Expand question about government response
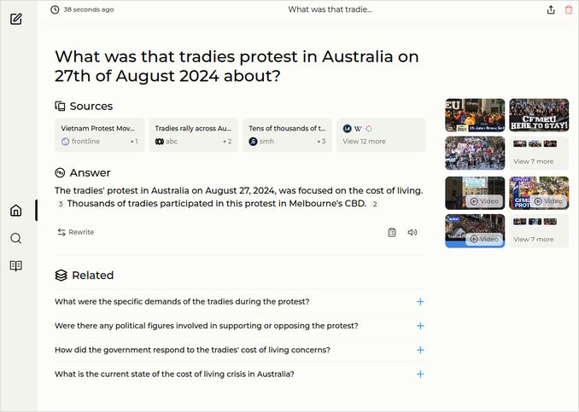This screenshot has height=412, width=579. [x=420, y=350]
